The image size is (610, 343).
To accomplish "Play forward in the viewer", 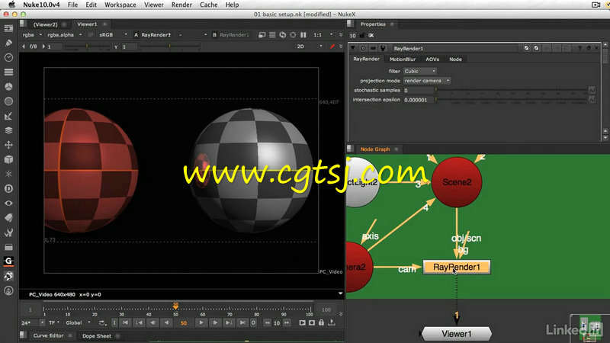I will coord(201,322).
